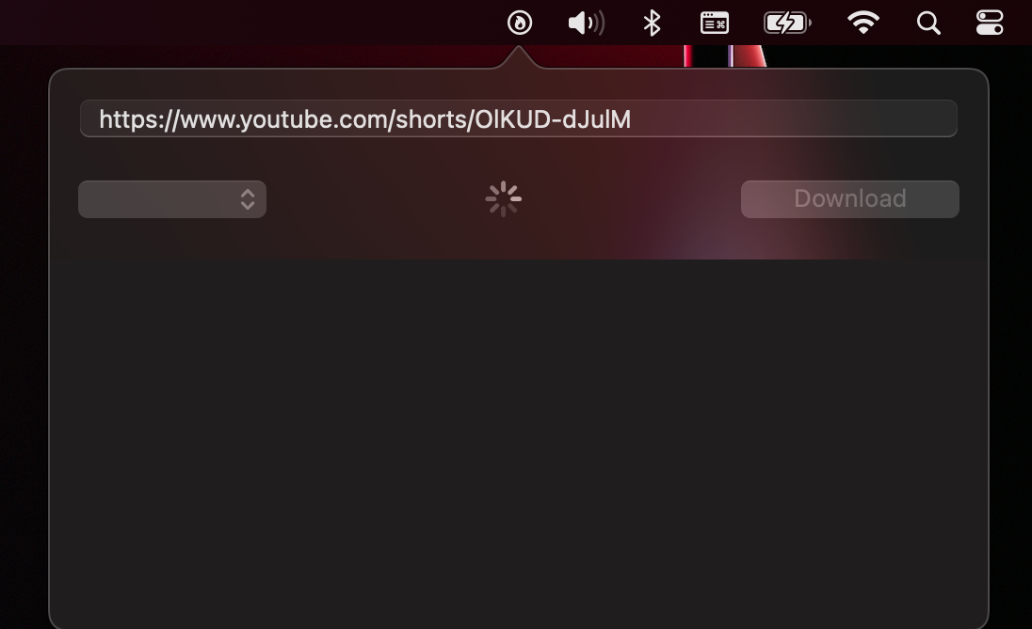Open the Bluetooth status menu
This screenshot has width=1032, height=629.
[652, 23]
